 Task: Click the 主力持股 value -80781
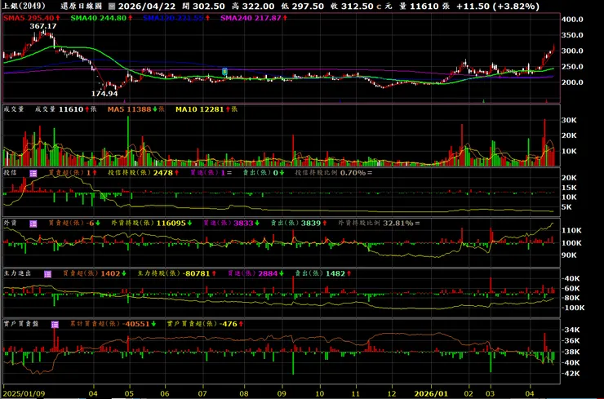pyautogui.click(x=197, y=273)
